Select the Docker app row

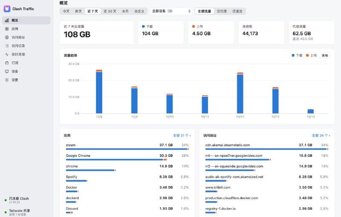pos(127,189)
